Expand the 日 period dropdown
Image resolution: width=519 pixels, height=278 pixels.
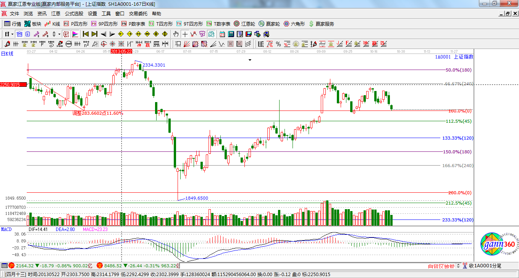click(x=9, y=34)
